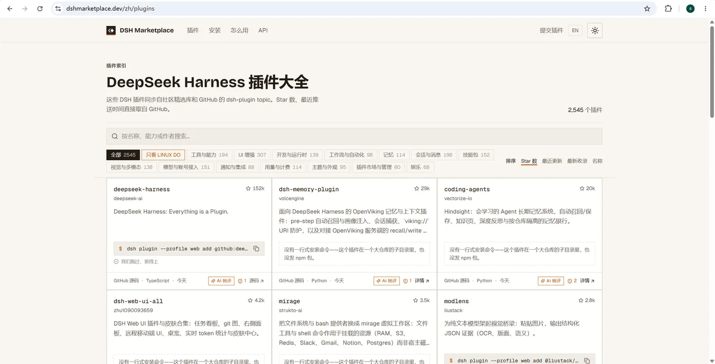Copy the modlens install command
Screen dimensions: 715x364
[587, 360]
